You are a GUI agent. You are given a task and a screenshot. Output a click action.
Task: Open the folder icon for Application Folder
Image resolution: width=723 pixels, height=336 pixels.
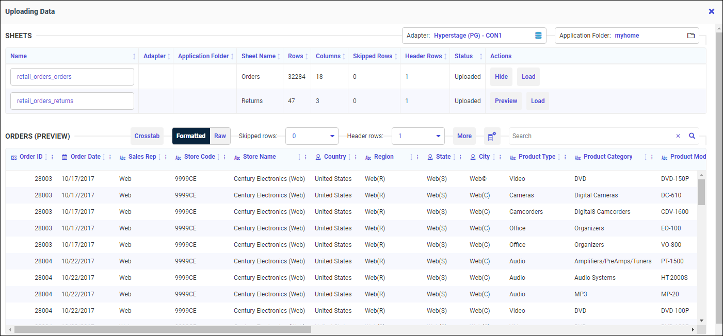pos(690,36)
